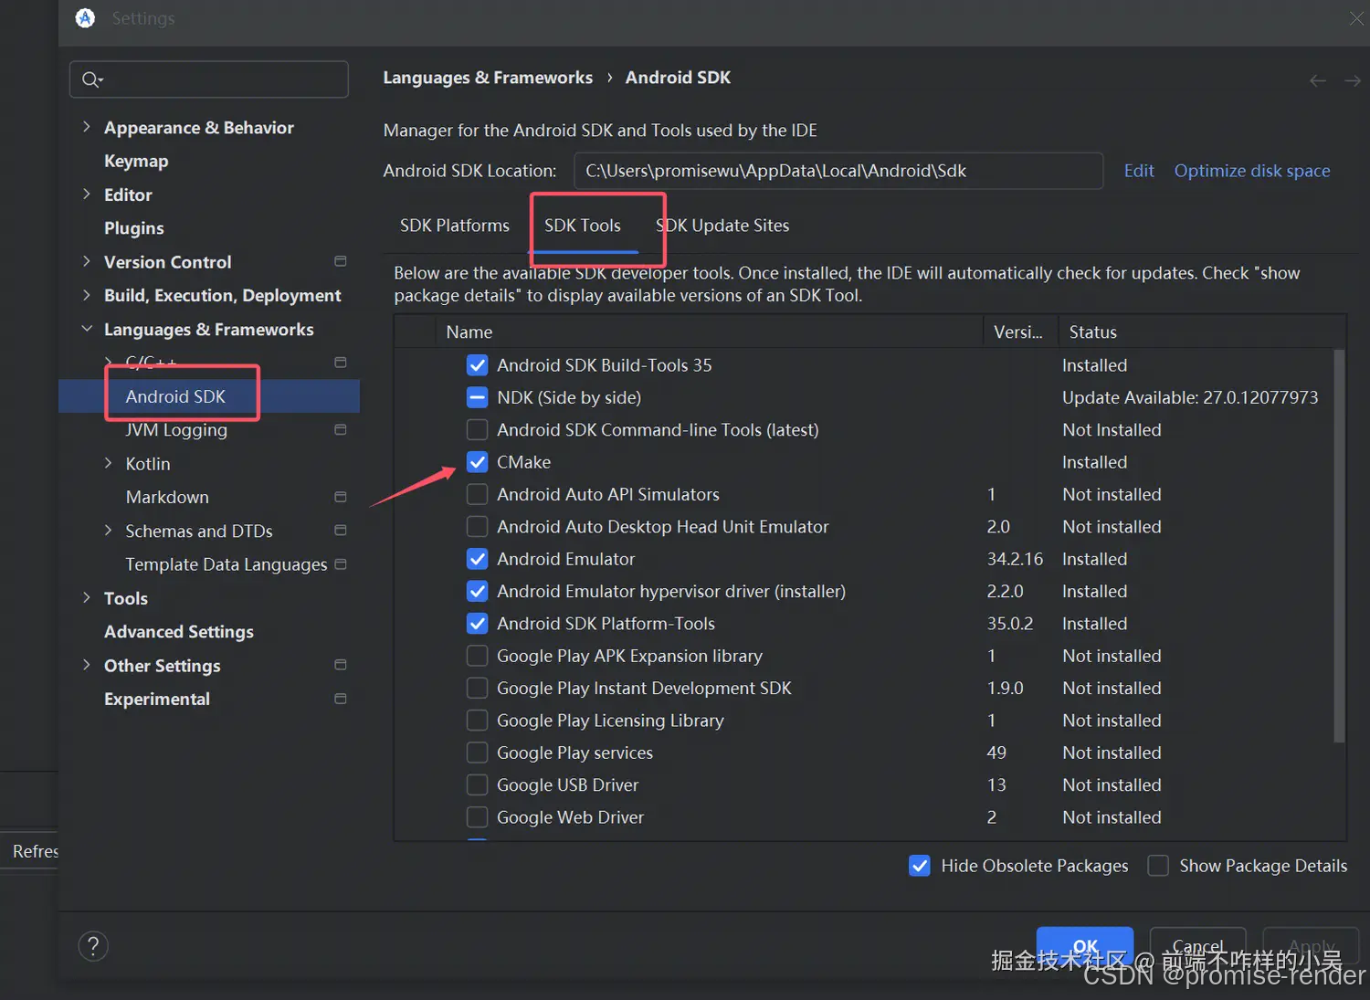The width and height of the screenshot is (1370, 1000).
Task: Click Edit SDK location link
Action: pos(1139,171)
